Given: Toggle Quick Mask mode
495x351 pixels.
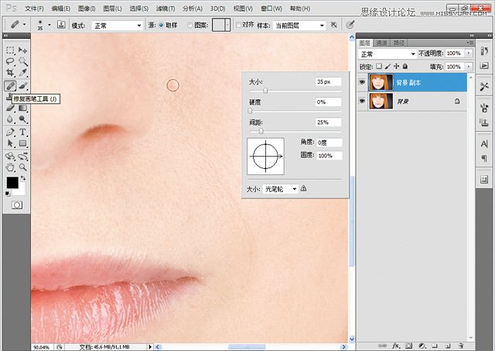Looking at the screenshot, I should 17,205.
